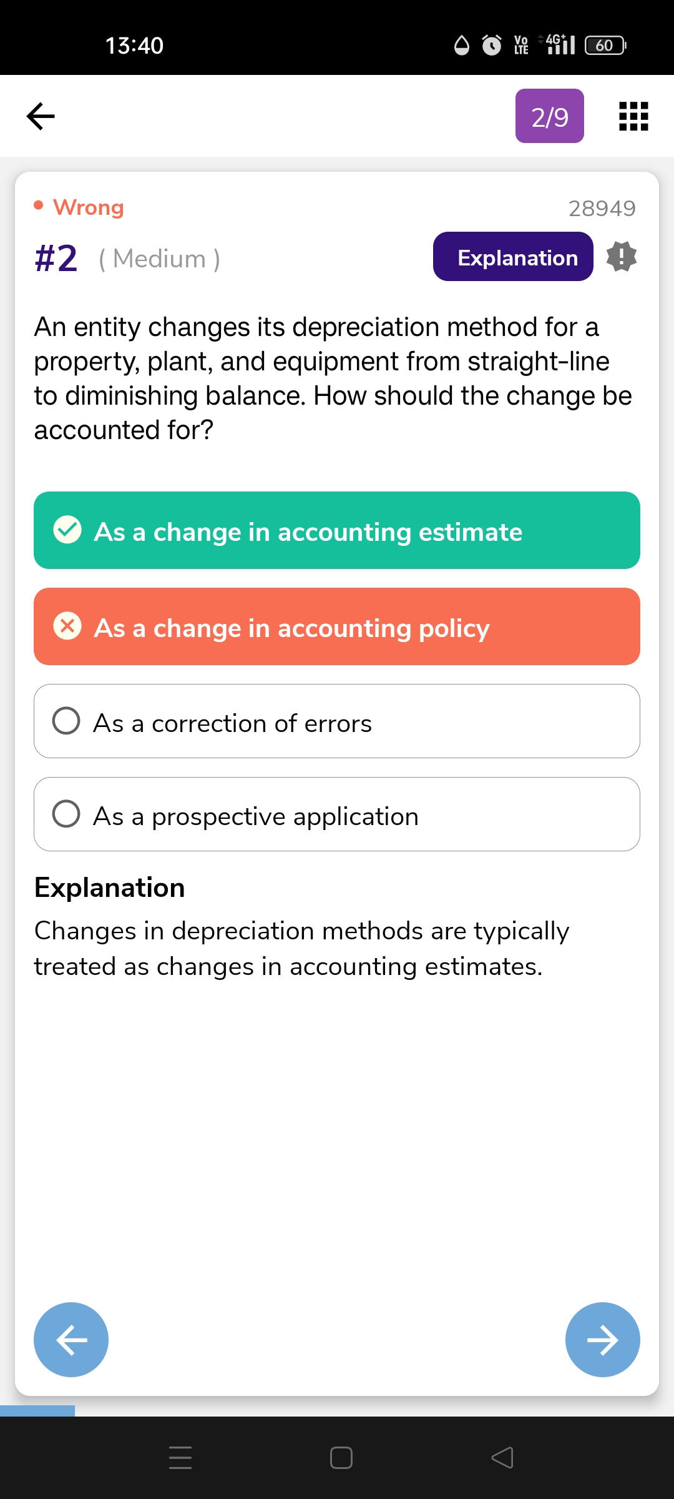Go to previous question with left arrow button

pyautogui.click(x=71, y=1339)
